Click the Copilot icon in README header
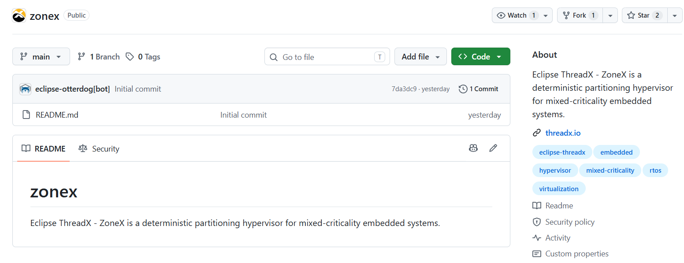The width and height of the screenshot is (684, 263). pyautogui.click(x=473, y=148)
